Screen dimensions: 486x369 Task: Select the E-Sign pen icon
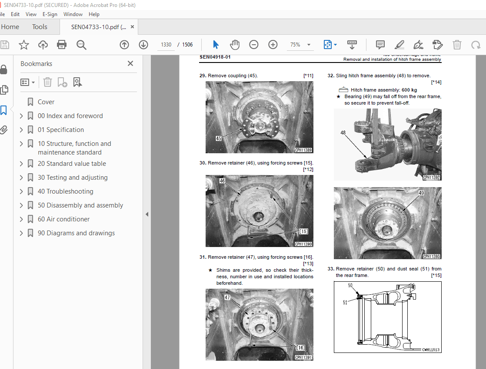tap(418, 45)
